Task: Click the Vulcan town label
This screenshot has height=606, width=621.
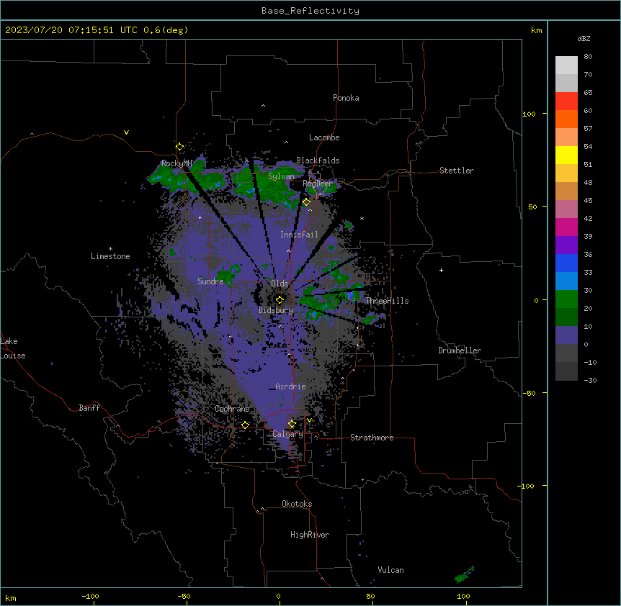Action: pyautogui.click(x=390, y=570)
